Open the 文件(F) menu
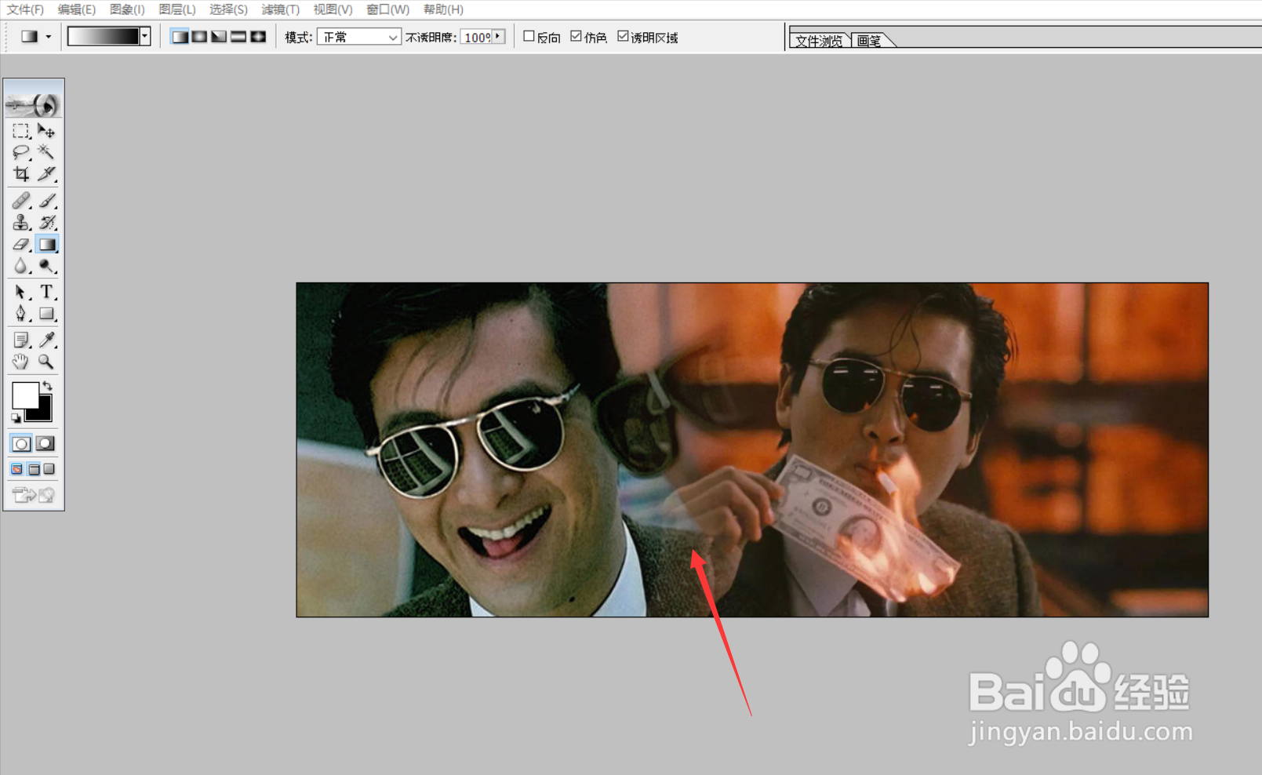The width and height of the screenshot is (1262, 775). (x=25, y=9)
